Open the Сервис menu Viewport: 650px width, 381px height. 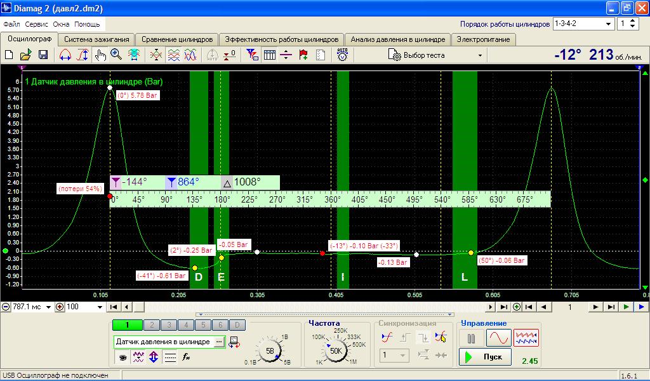tap(36, 24)
